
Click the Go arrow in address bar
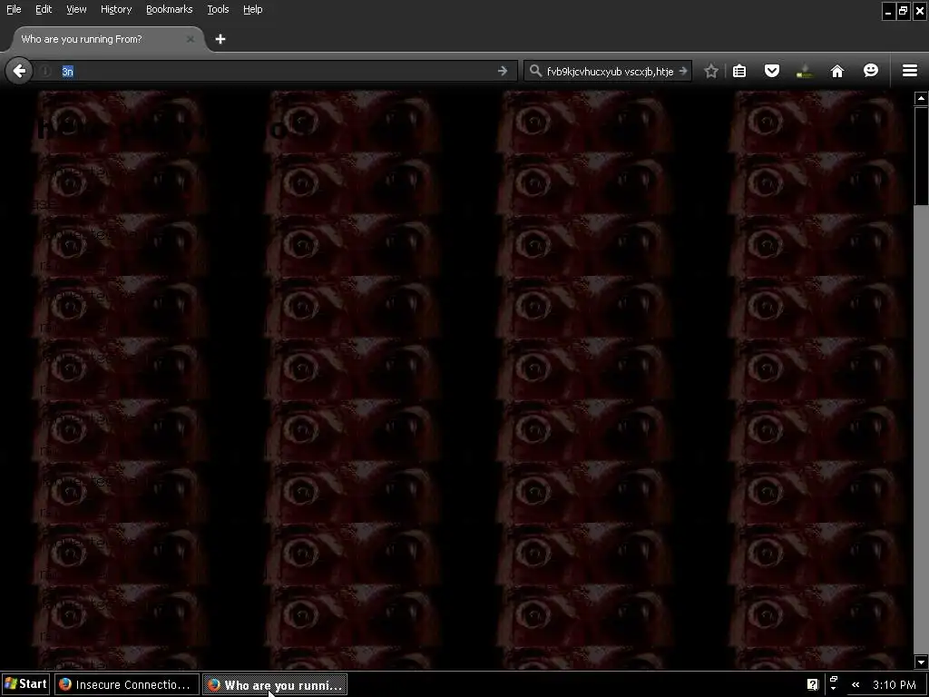tap(503, 71)
